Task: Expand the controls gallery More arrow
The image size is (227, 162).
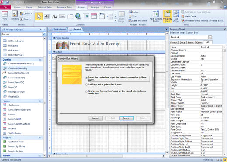Action: (x=116, y=20)
